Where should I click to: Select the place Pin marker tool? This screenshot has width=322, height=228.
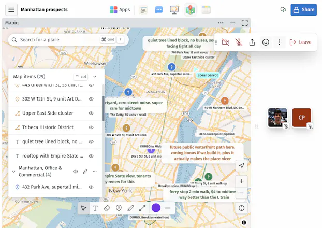click(119, 208)
